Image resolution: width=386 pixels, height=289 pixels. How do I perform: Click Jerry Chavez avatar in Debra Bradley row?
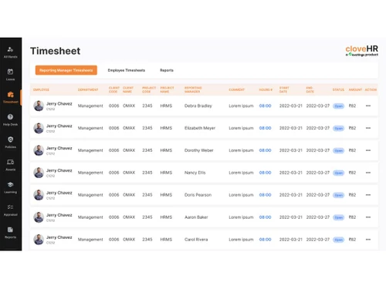pos(39,106)
